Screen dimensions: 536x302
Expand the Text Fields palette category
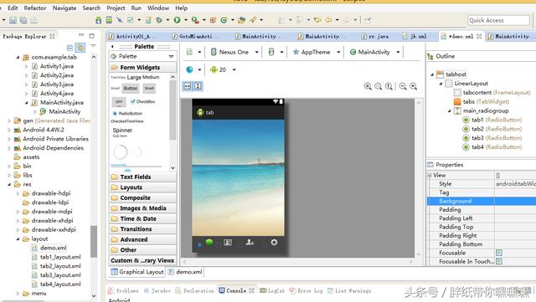coord(143,177)
